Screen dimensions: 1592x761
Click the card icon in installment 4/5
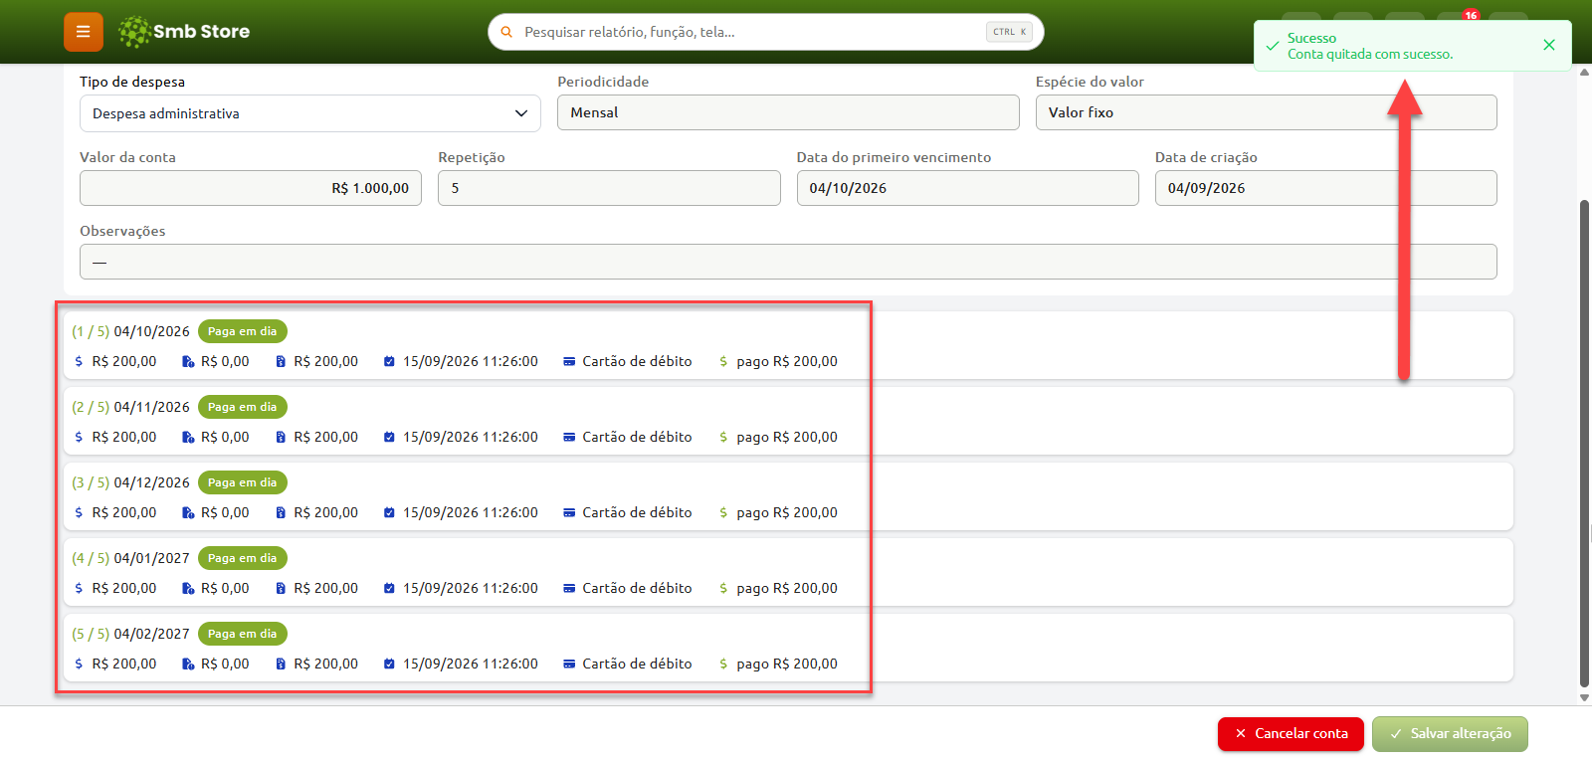coord(569,588)
